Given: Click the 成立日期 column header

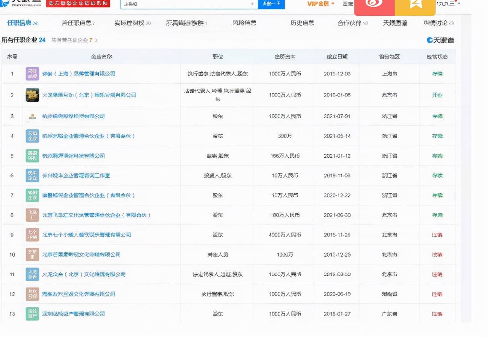Looking at the screenshot, I should click(x=337, y=57).
